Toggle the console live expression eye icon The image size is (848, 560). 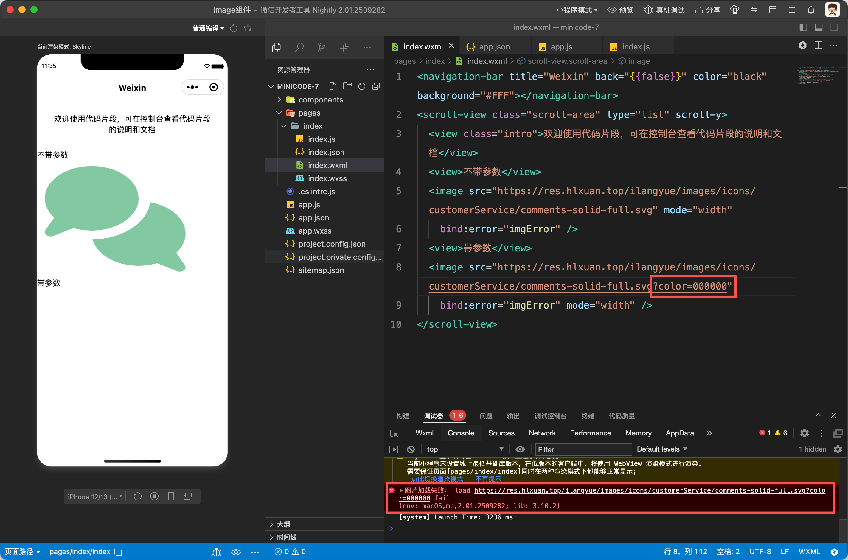tap(520, 449)
